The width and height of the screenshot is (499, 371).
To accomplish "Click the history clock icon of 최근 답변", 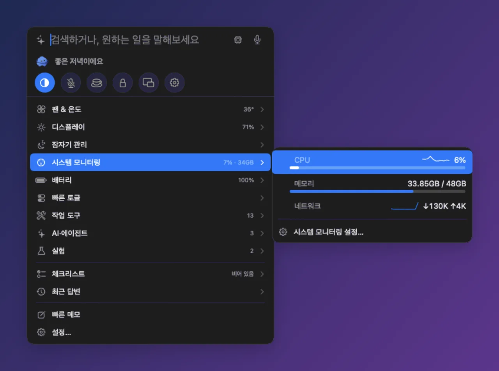I will point(41,291).
